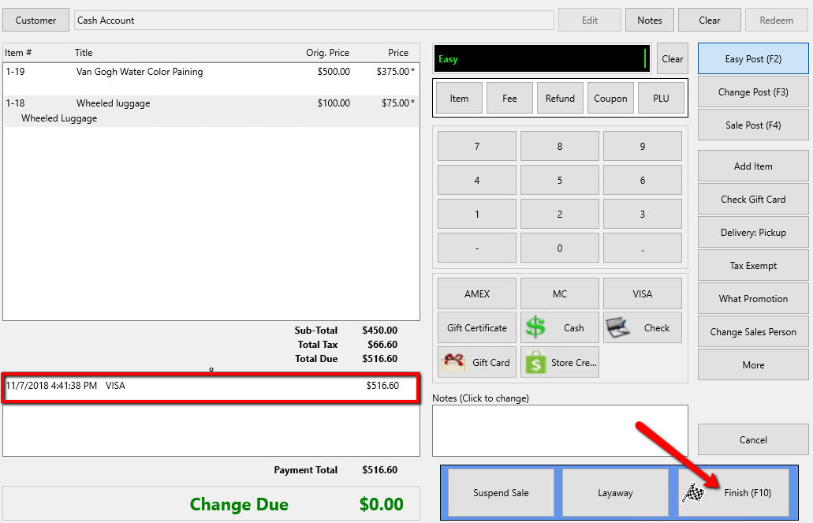Click Delivery: Pickup button

click(x=753, y=233)
